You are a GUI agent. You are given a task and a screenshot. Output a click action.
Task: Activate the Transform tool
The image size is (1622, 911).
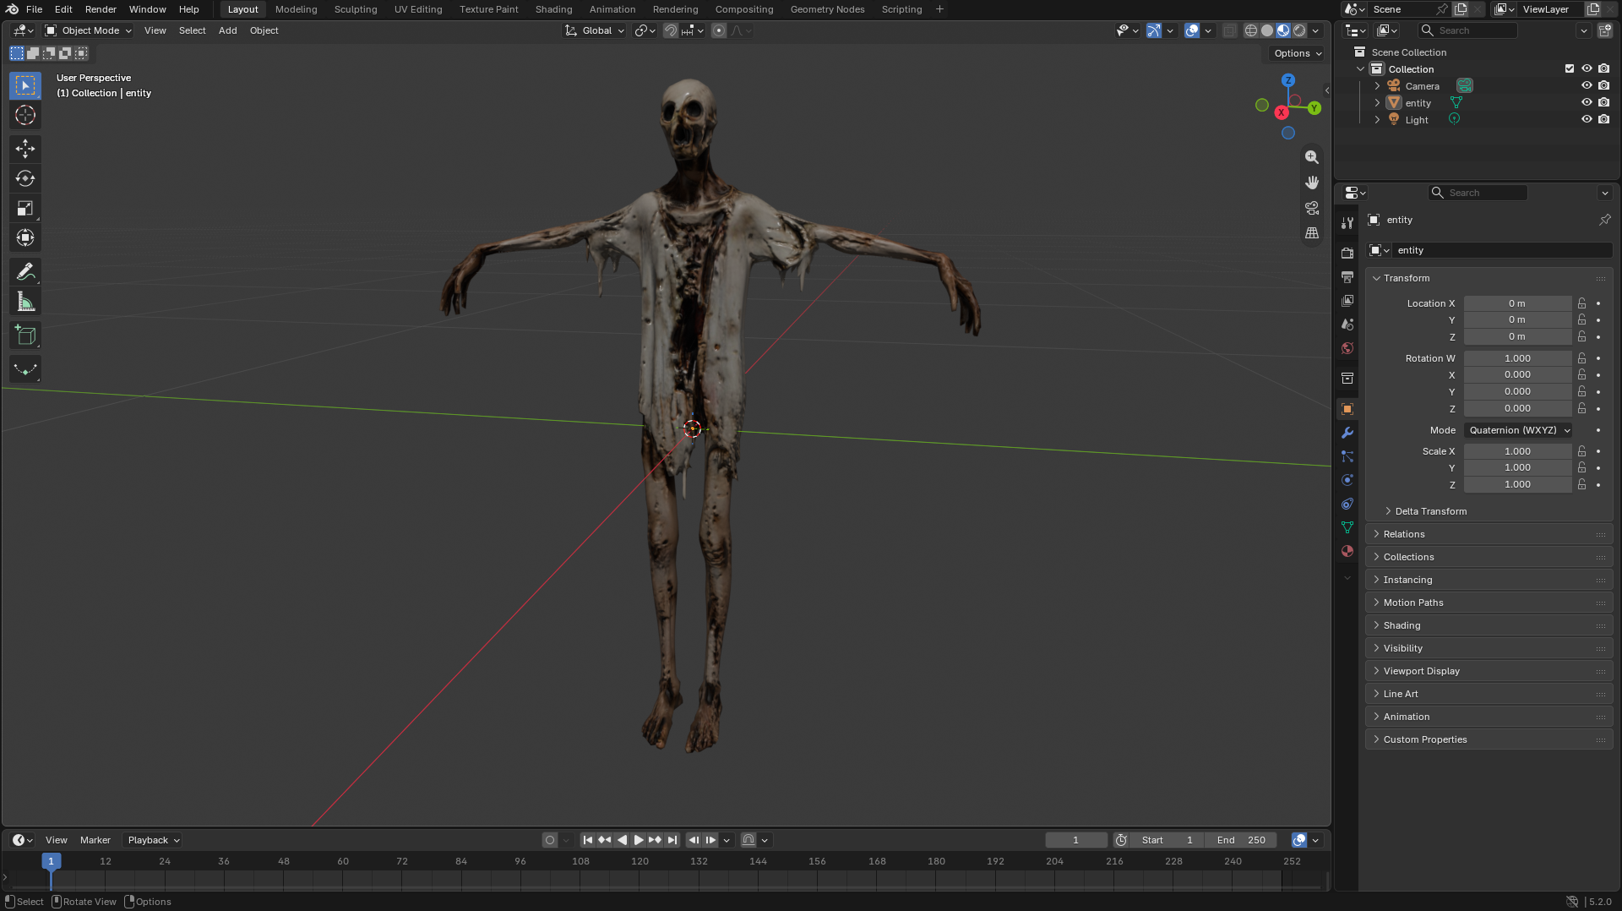(25, 237)
